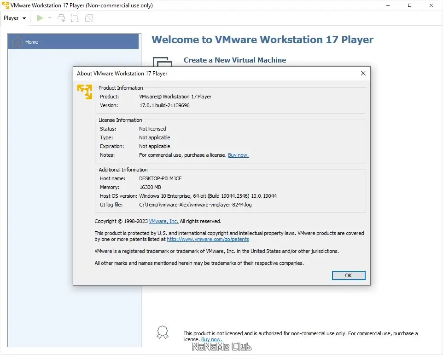Close the main VMware Player window
Viewport: 443px width, 355px height.
coord(431,6)
